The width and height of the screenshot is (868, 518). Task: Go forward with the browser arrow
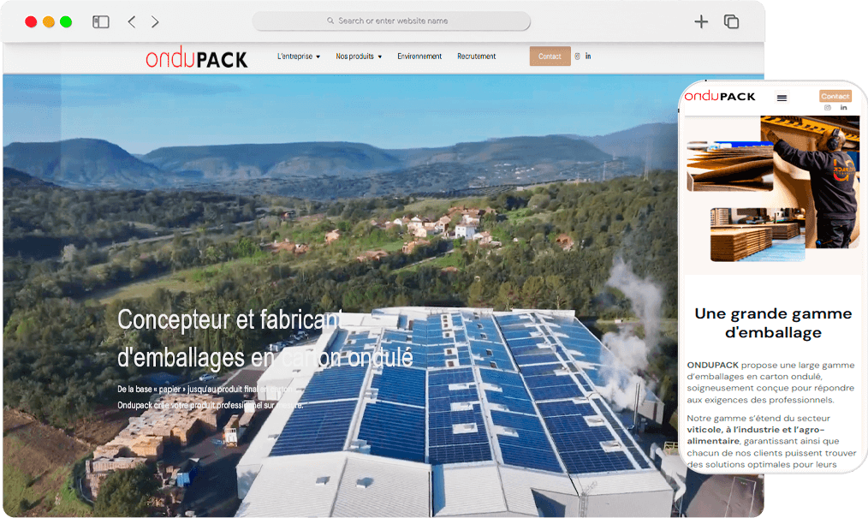155,21
